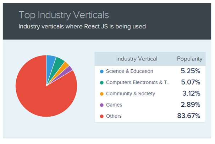215x144 pixels.
Task: Click the Industry Vertical column header
Action: click(137, 59)
